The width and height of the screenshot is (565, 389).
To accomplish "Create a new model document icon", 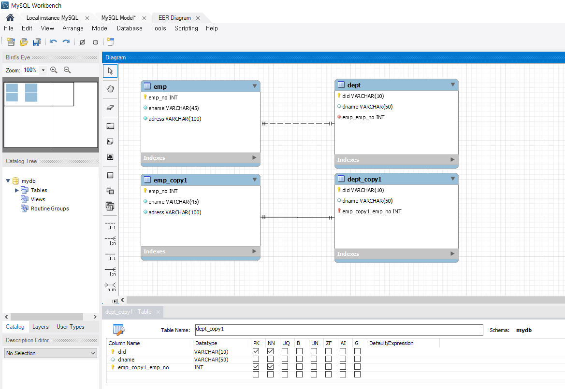I will pos(11,42).
